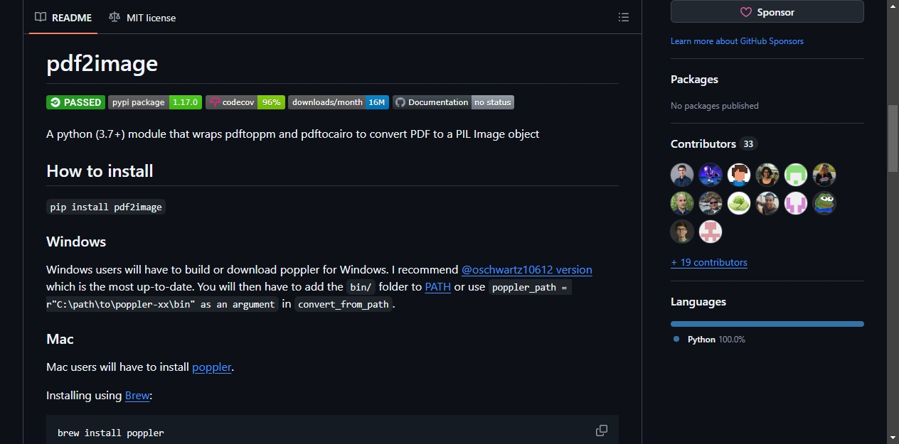Click the blue Languages progress bar
Image resolution: width=899 pixels, height=444 pixels.
pos(767,324)
